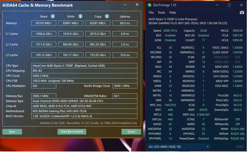This screenshot has height=152, width=247.
Task: Click the ZenTimings app logo icon
Action: click(149, 5)
